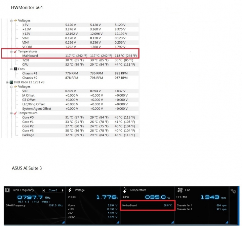242x226 pixels.
Task: Select the VID voltage row
Action: [x=80, y=91]
